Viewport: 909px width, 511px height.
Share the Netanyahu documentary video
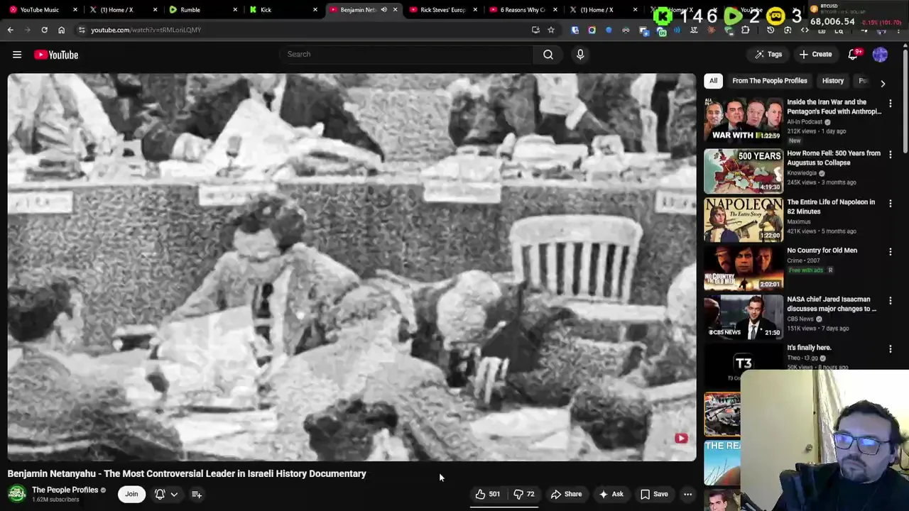tap(567, 494)
